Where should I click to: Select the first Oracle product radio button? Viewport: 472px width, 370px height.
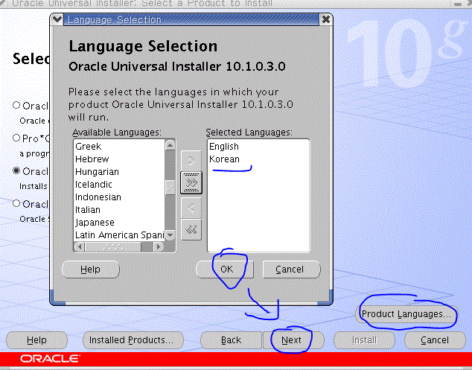16,106
